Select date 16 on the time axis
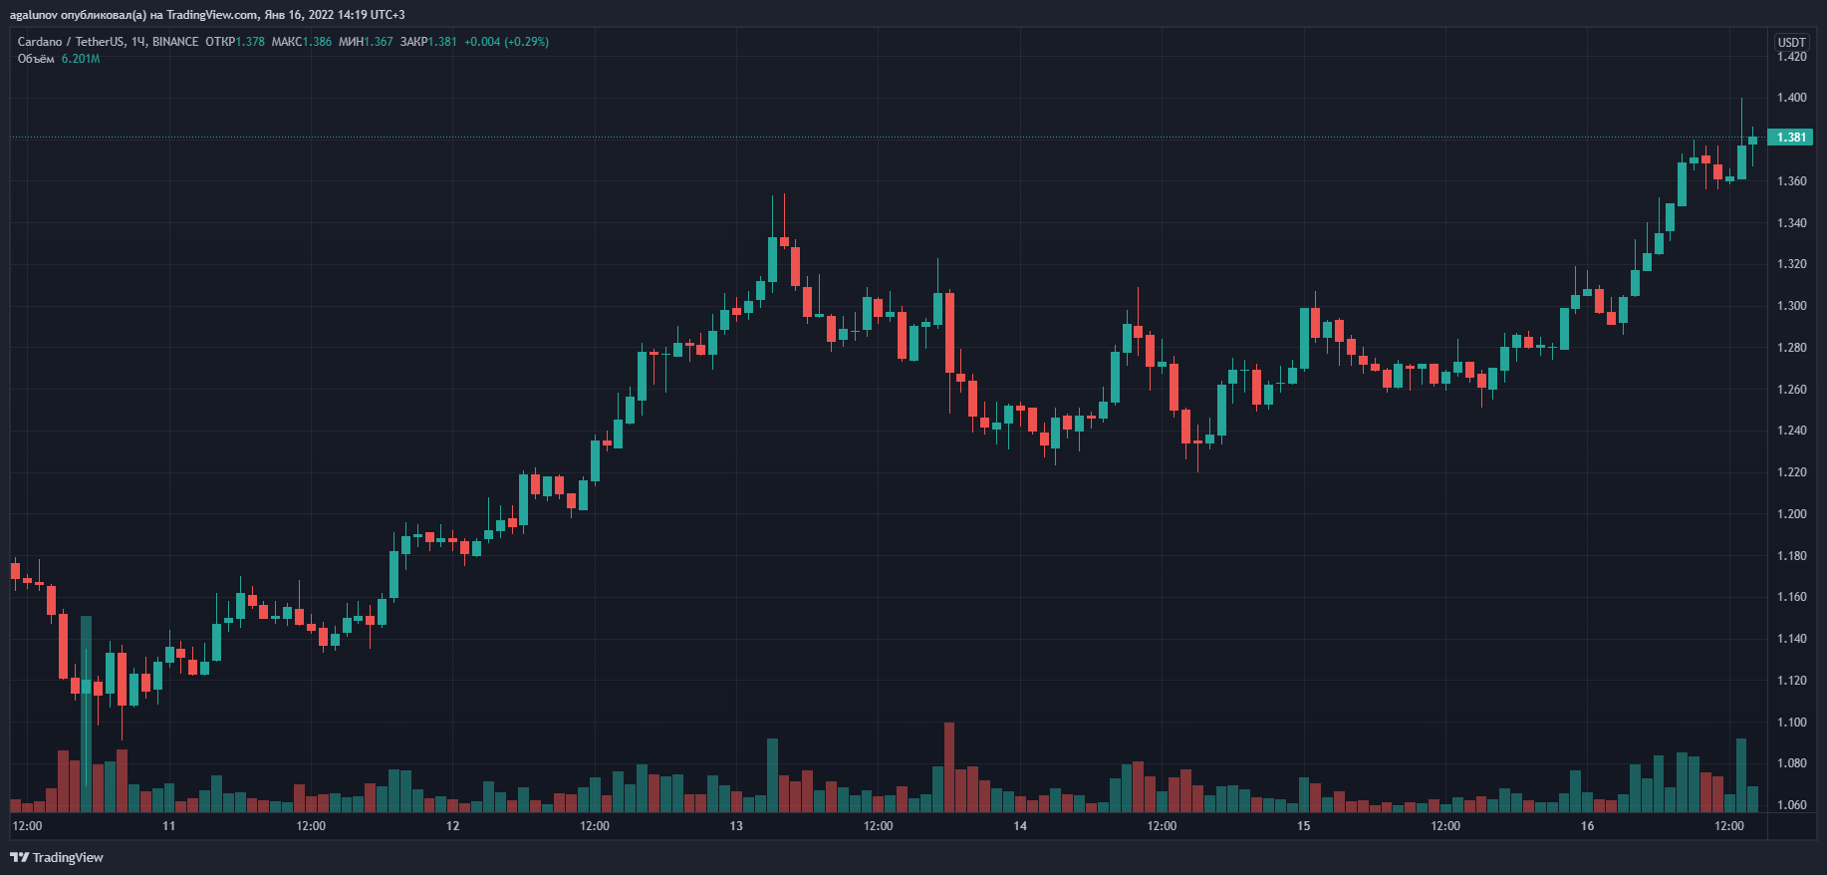The height and width of the screenshot is (875, 1827). pyautogui.click(x=1587, y=826)
